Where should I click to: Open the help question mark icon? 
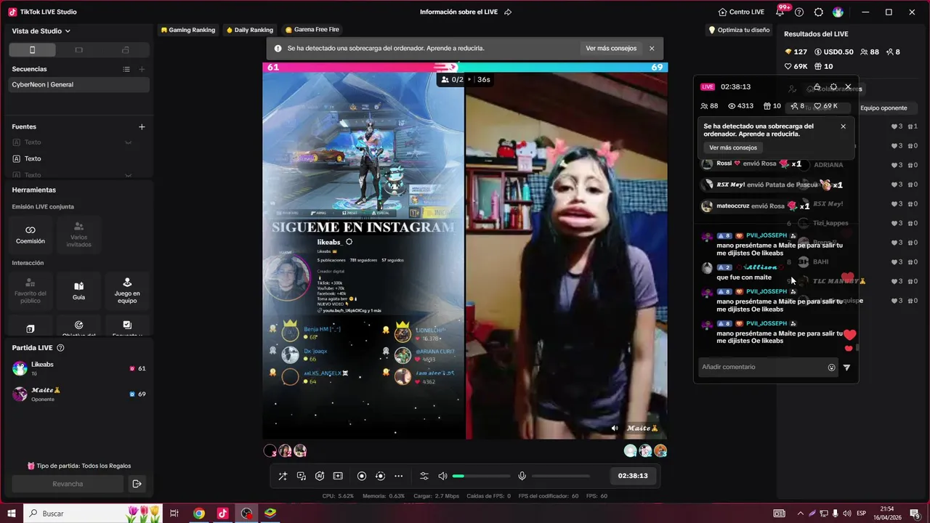799,12
